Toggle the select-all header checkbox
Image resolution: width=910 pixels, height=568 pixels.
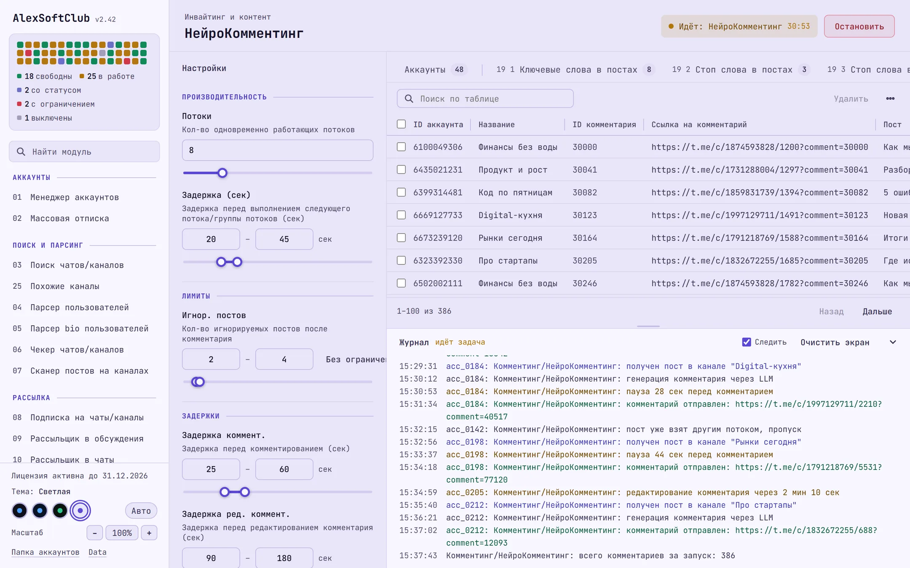[401, 124]
